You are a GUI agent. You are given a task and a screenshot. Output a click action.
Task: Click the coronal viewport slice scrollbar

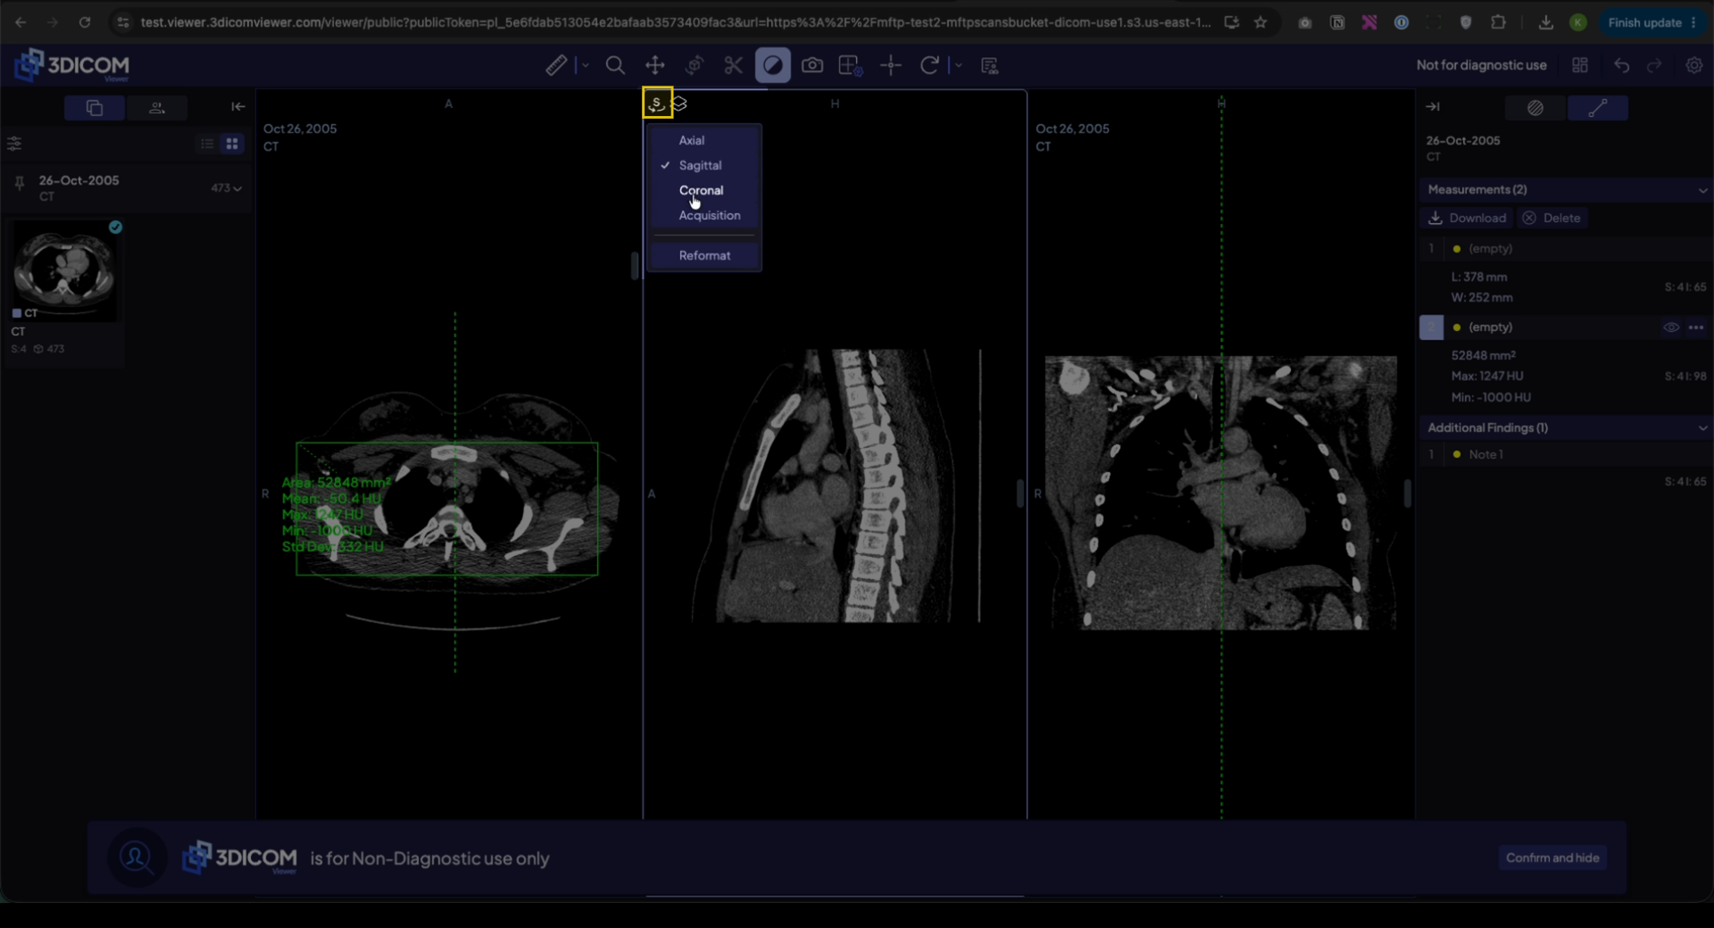[1407, 493]
